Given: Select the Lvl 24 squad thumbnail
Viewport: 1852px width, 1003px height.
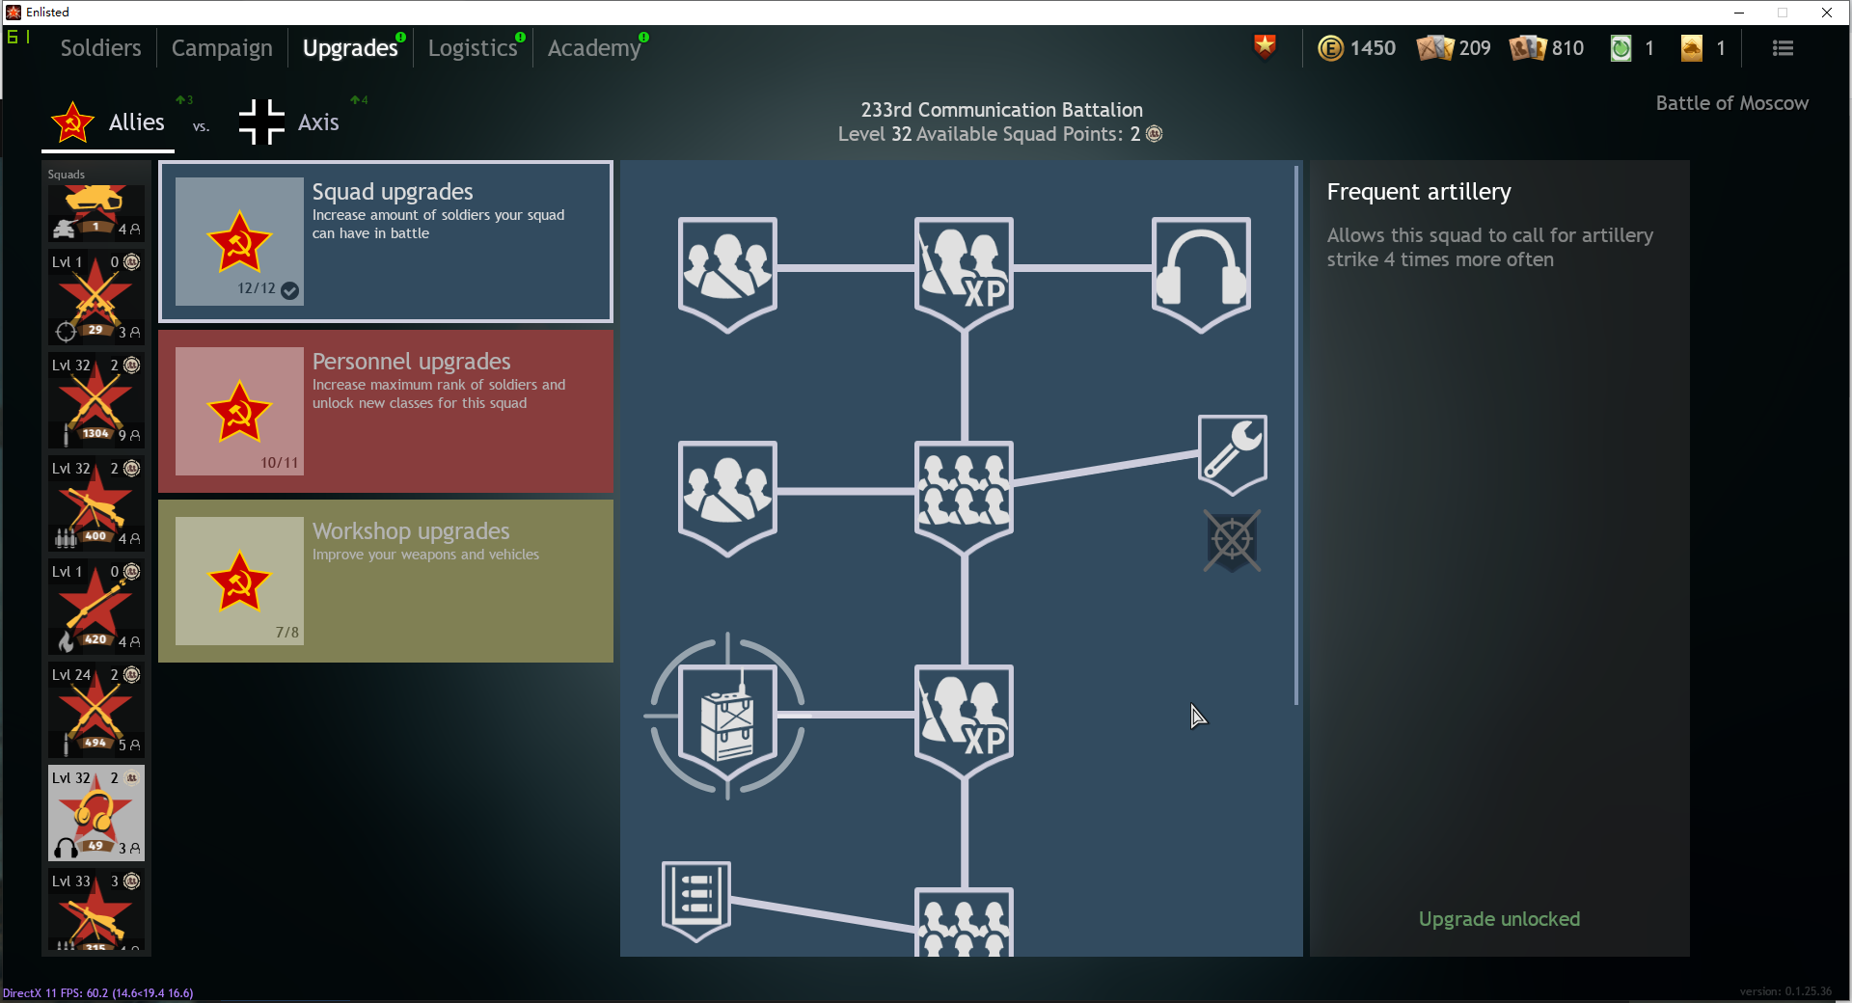Looking at the screenshot, I should pyautogui.click(x=95, y=710).
